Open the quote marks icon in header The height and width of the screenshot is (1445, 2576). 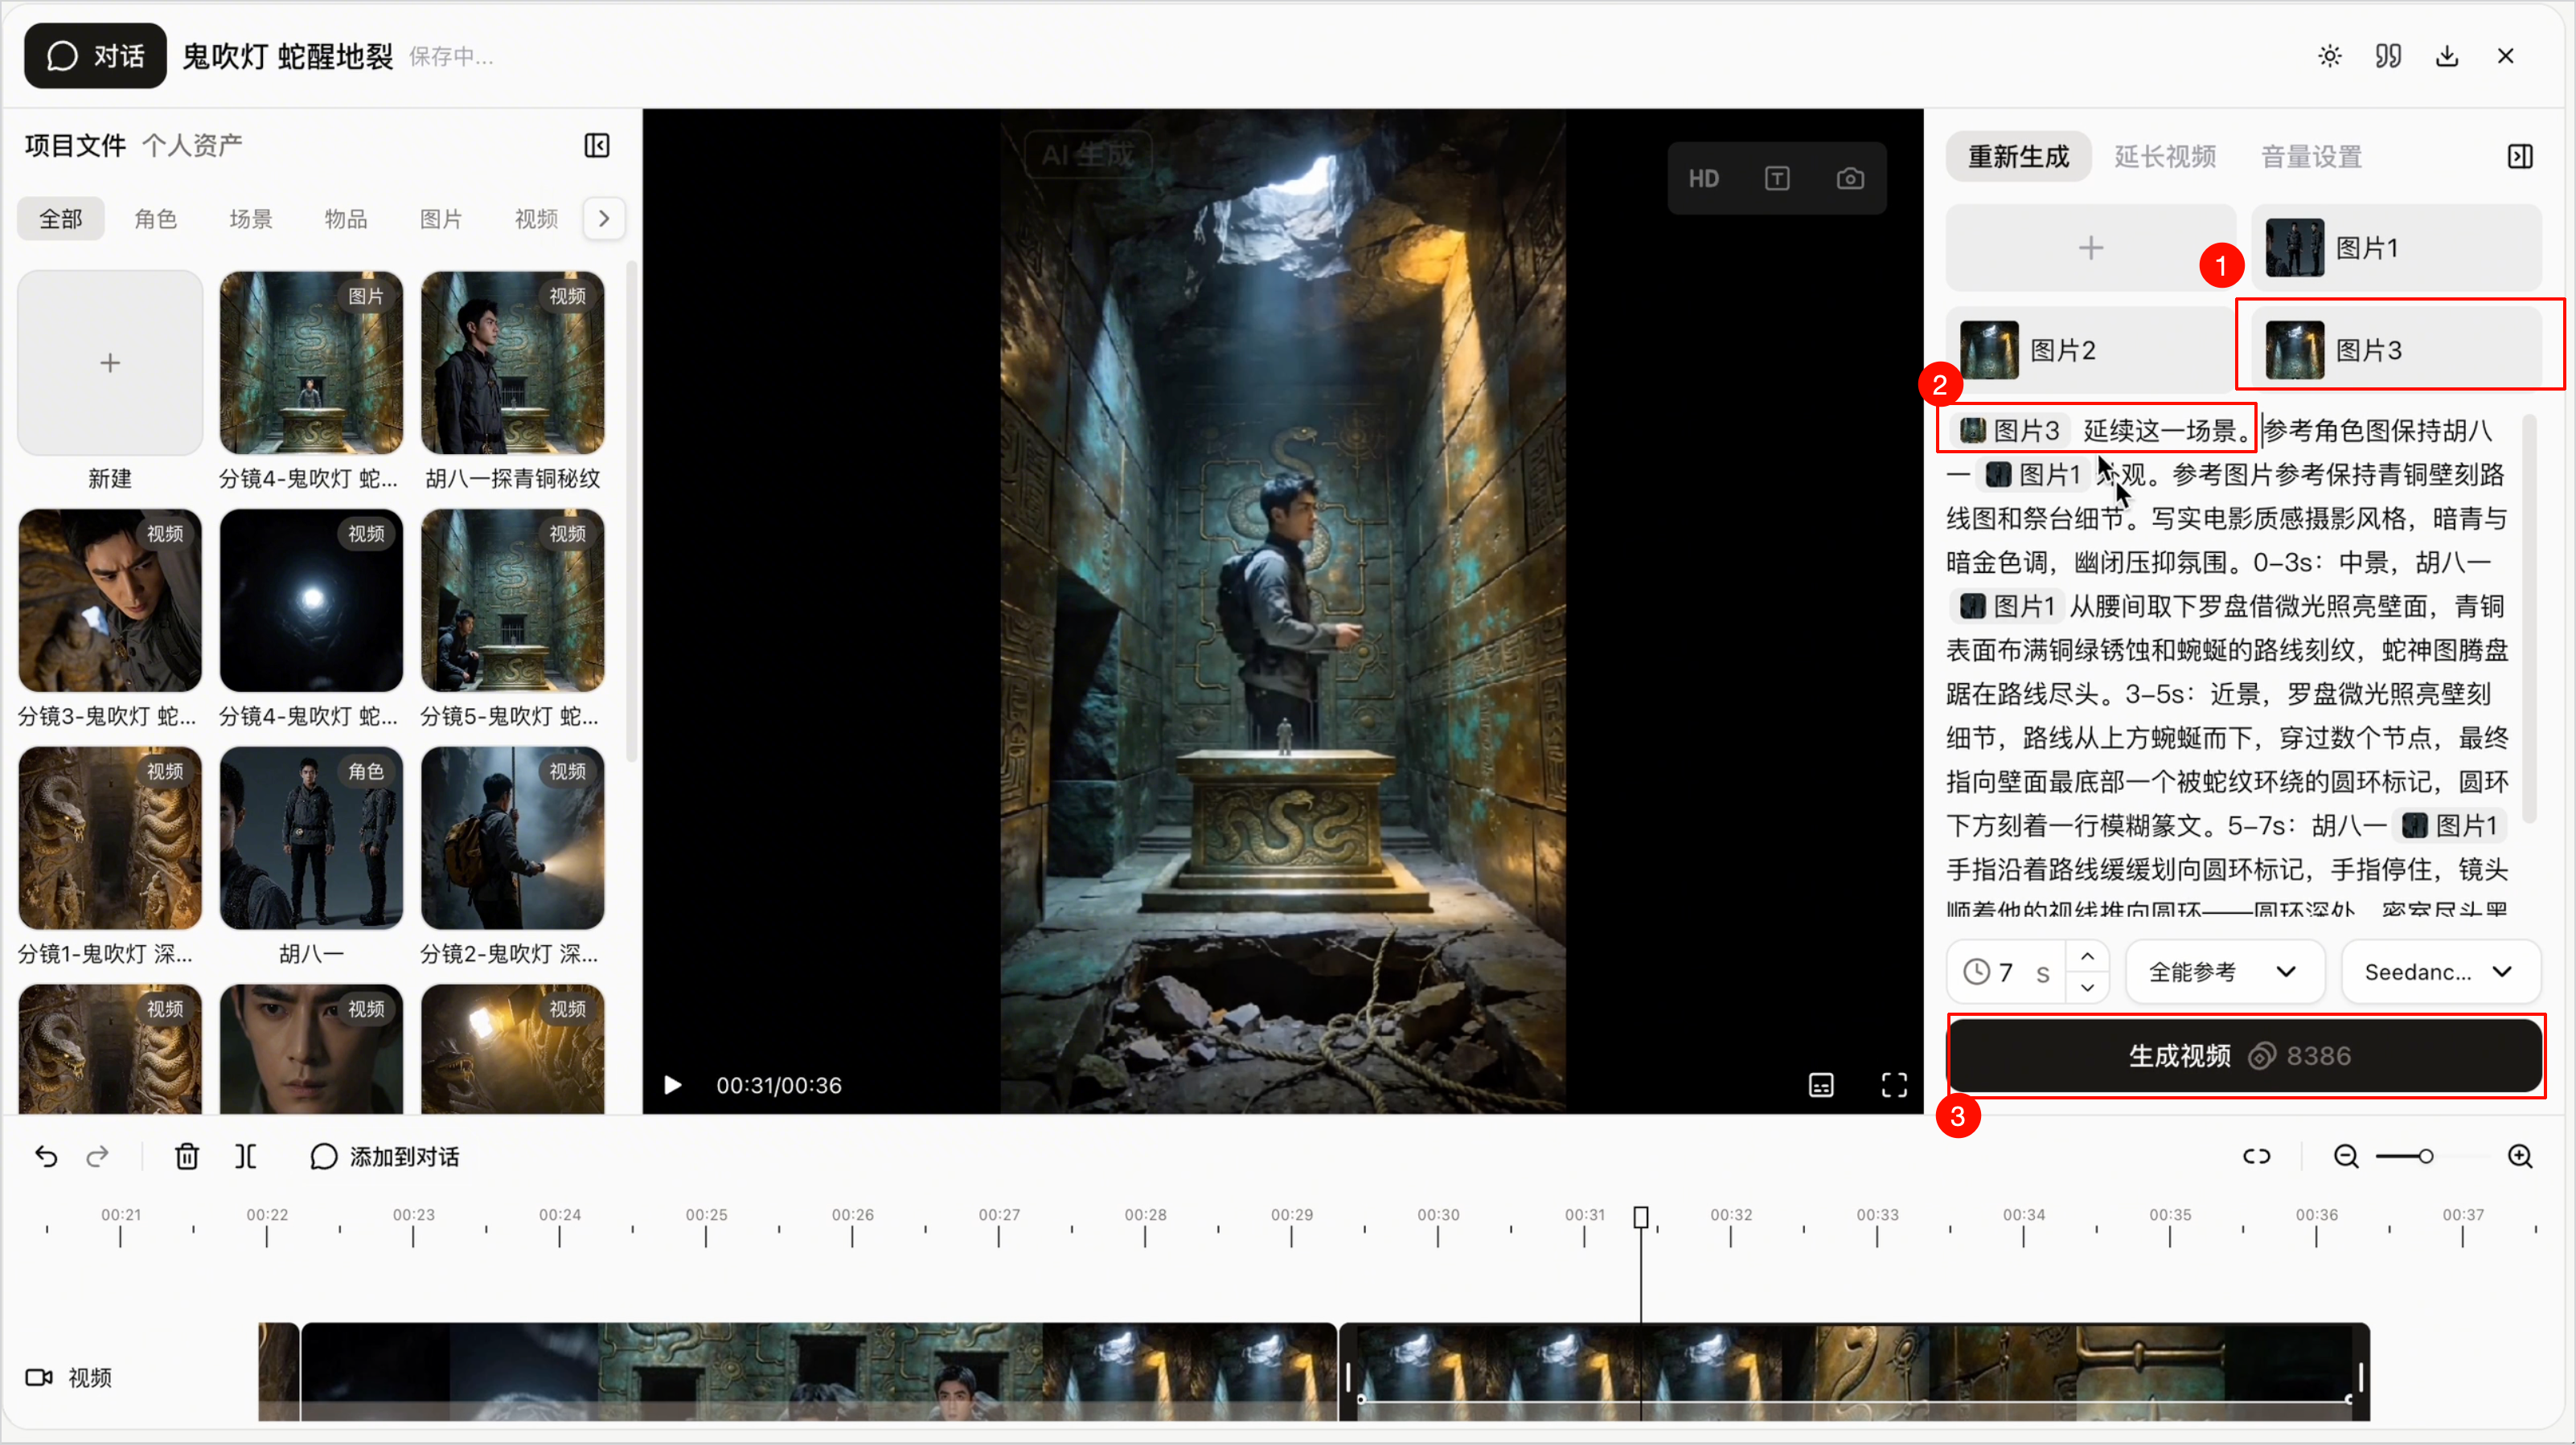pos(2388,56)
